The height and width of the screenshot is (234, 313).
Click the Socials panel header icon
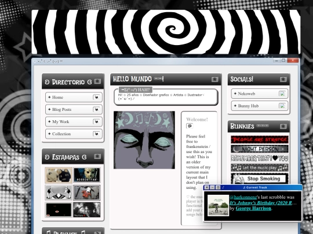click(283, 79)
